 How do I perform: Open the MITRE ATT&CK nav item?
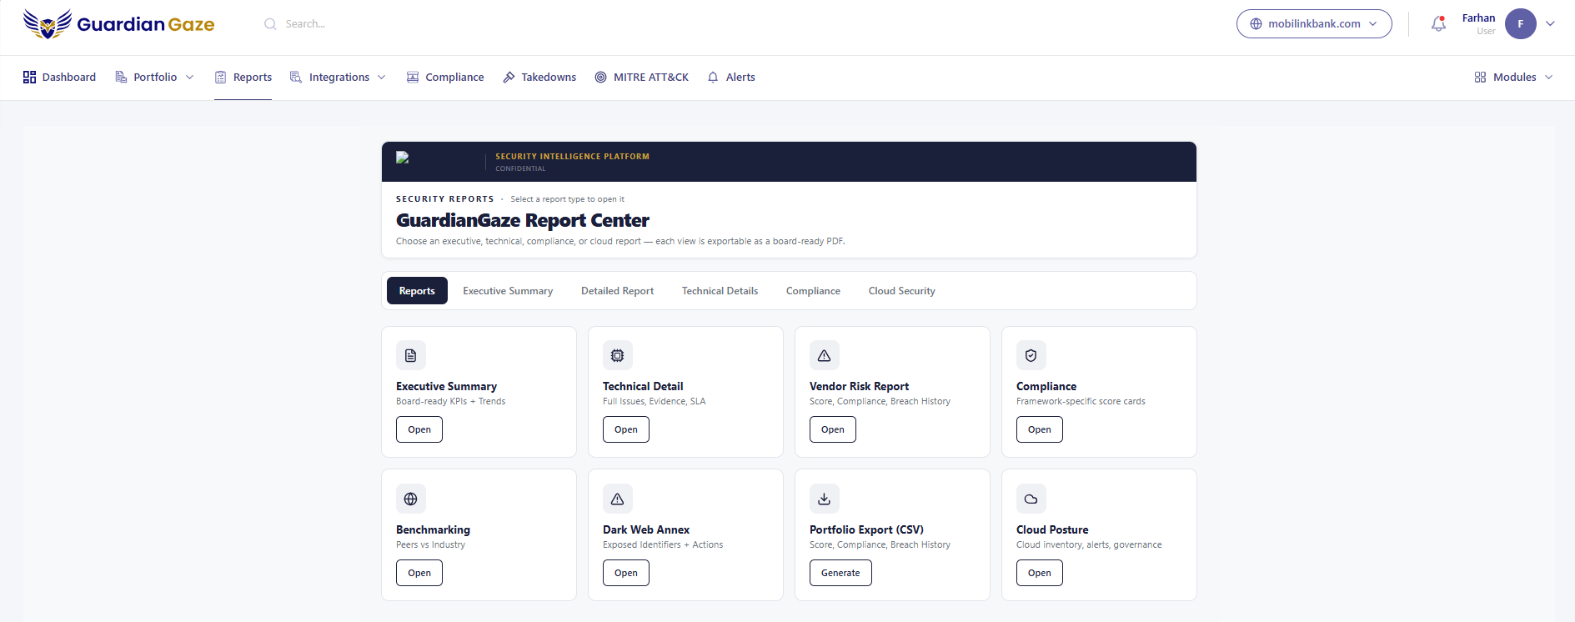[x=641, y=78]
